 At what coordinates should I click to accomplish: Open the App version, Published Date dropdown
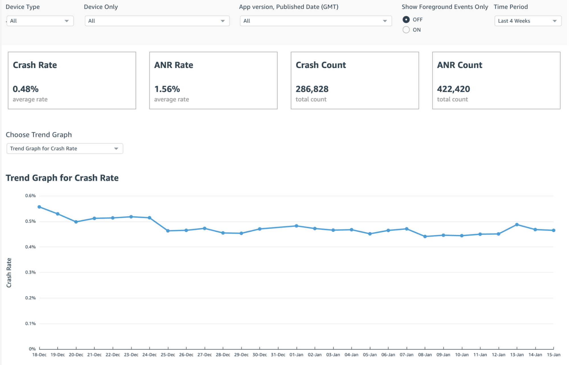pos(315,21)
